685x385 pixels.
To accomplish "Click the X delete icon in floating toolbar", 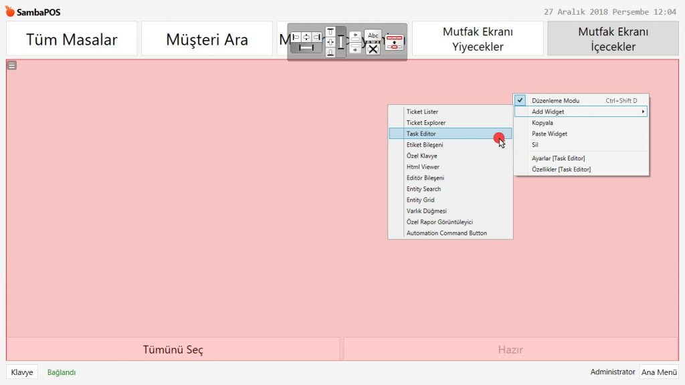I will (373, 49).
